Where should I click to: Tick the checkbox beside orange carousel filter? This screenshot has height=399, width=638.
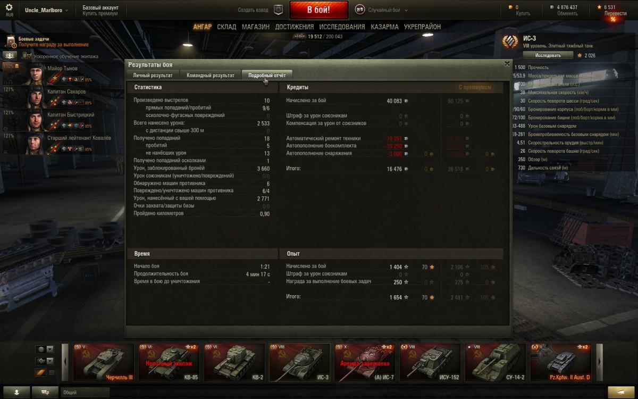pyautogui.click(x=52, y=373)
